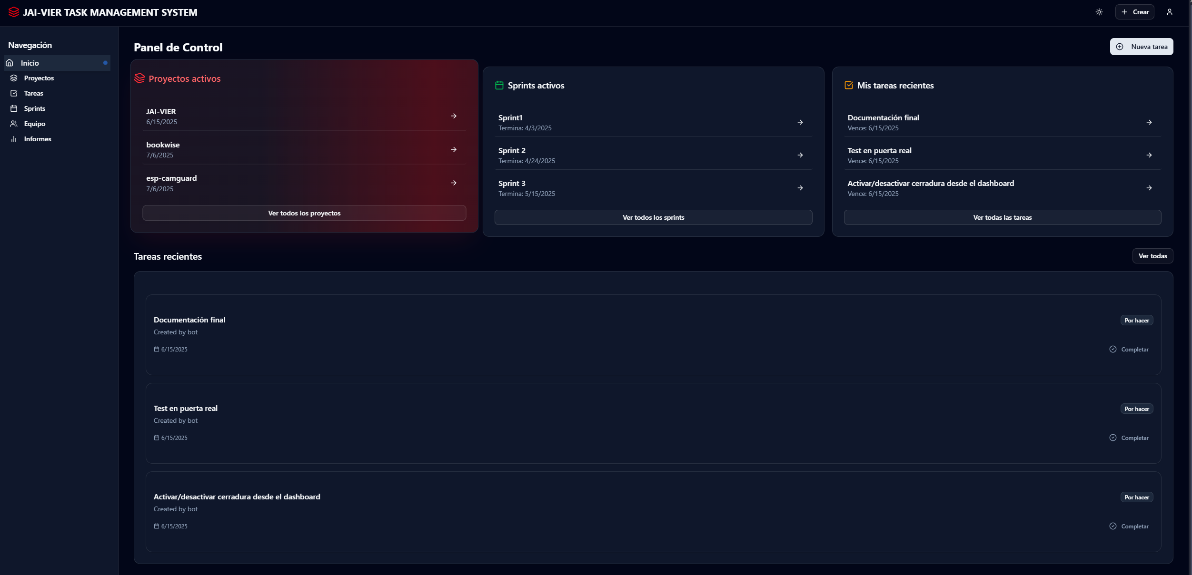This screenshot has width=1192, height=575.
Task: Expand Sprint1 details arrow
Action: click(x=800, y=122)
